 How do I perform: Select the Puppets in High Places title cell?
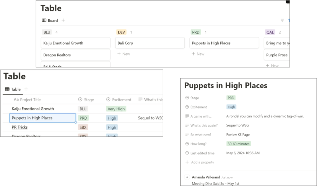pos(43,118)
